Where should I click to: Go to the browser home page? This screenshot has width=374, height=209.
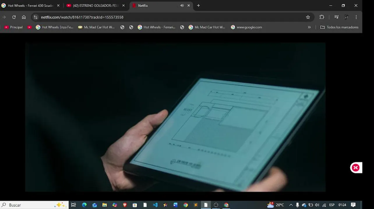click(x=24, y=17)
